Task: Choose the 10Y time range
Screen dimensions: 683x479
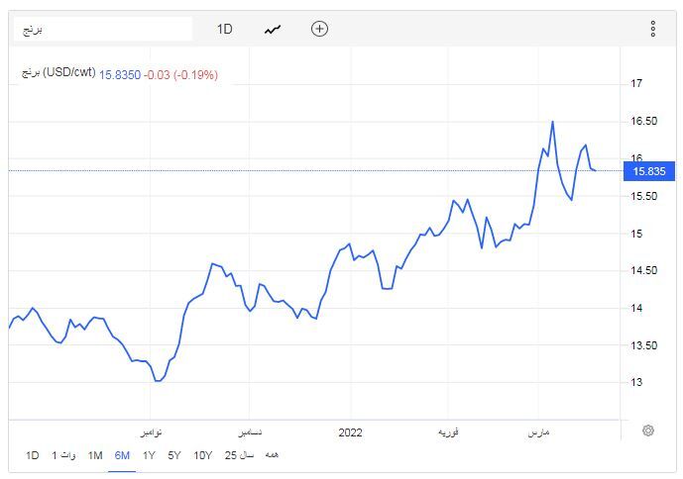Action: point(202,455)
